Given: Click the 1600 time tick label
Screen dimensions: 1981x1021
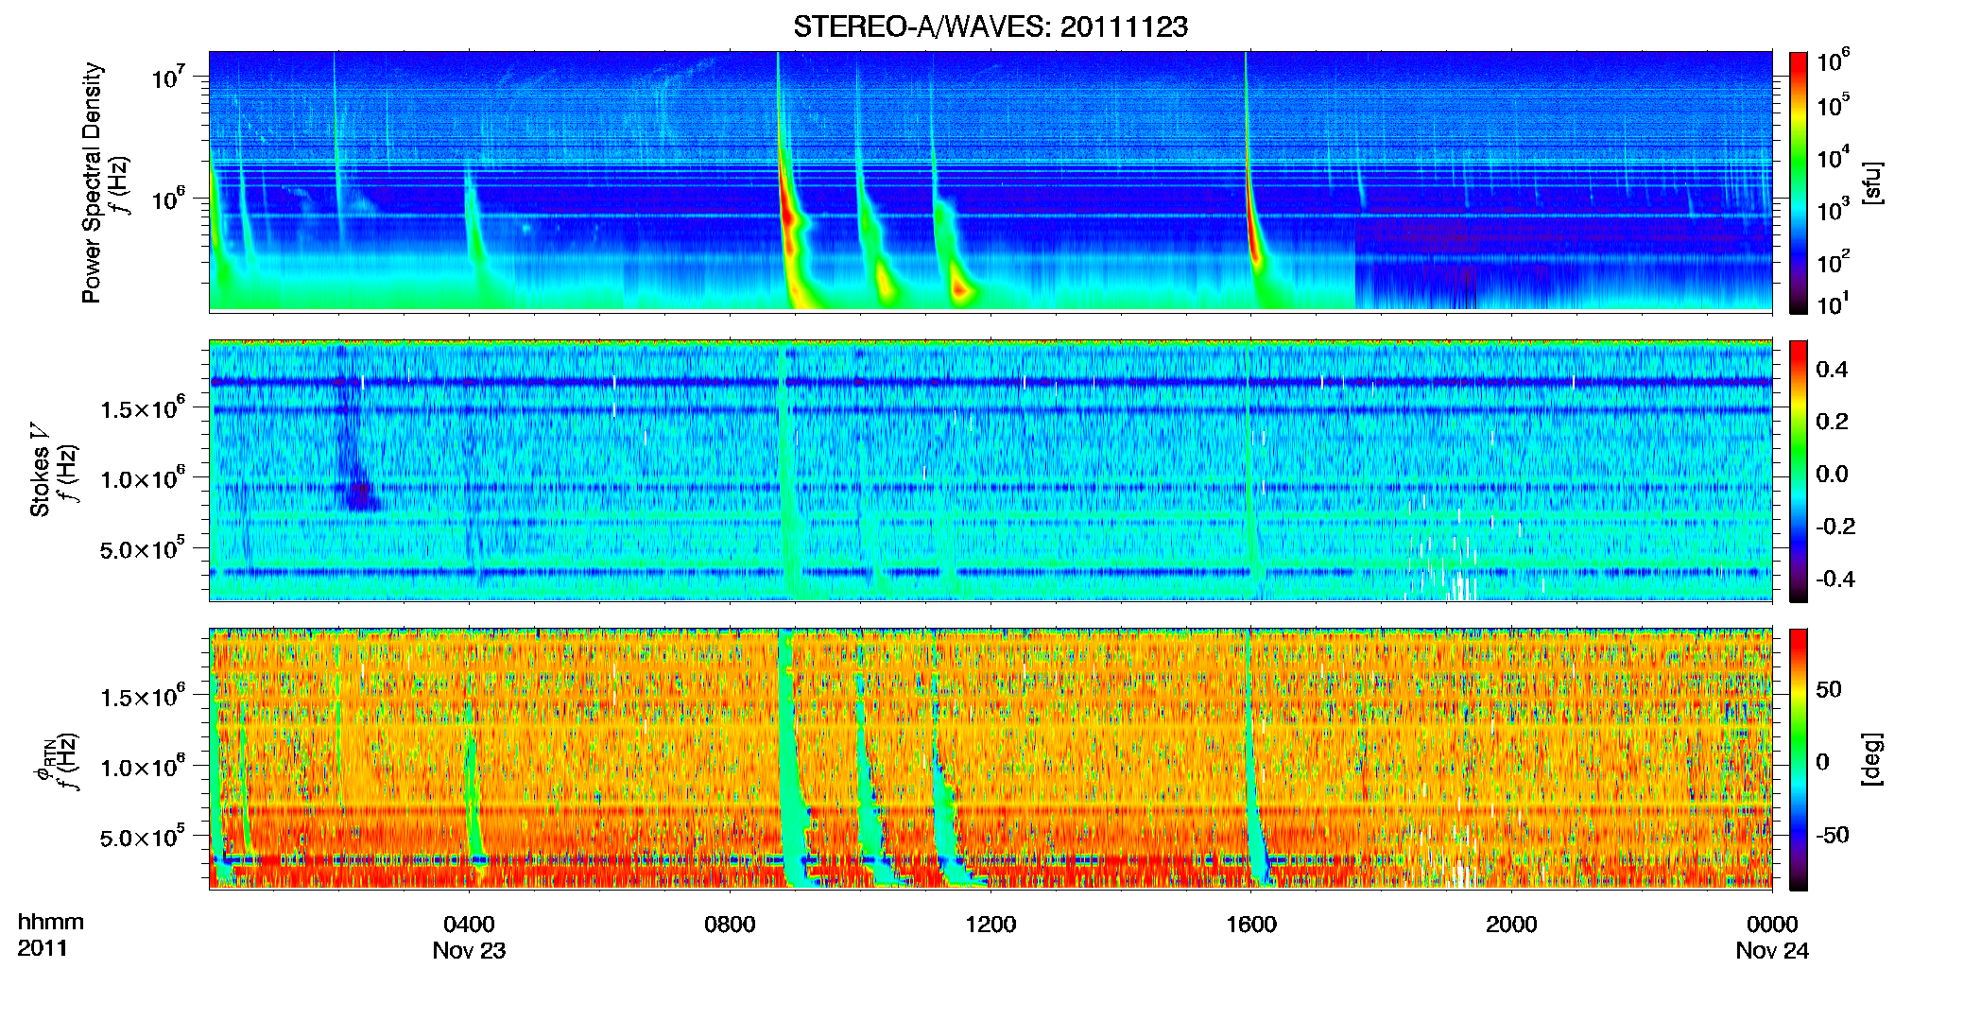Looking at the screenshot, I should pyautogui.click(x=1251, y=925).
